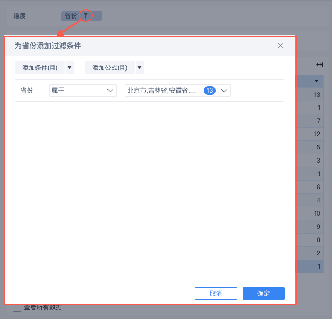Click table cell with value 12
The width and height of the screenshot is (332, 319).
[x=310, y=134]
